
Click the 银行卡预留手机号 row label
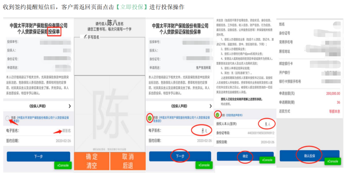[290, 81]
